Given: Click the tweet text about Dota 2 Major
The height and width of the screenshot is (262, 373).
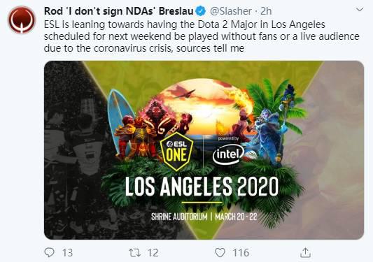Looking at the screenshot, I should point(202,36).
